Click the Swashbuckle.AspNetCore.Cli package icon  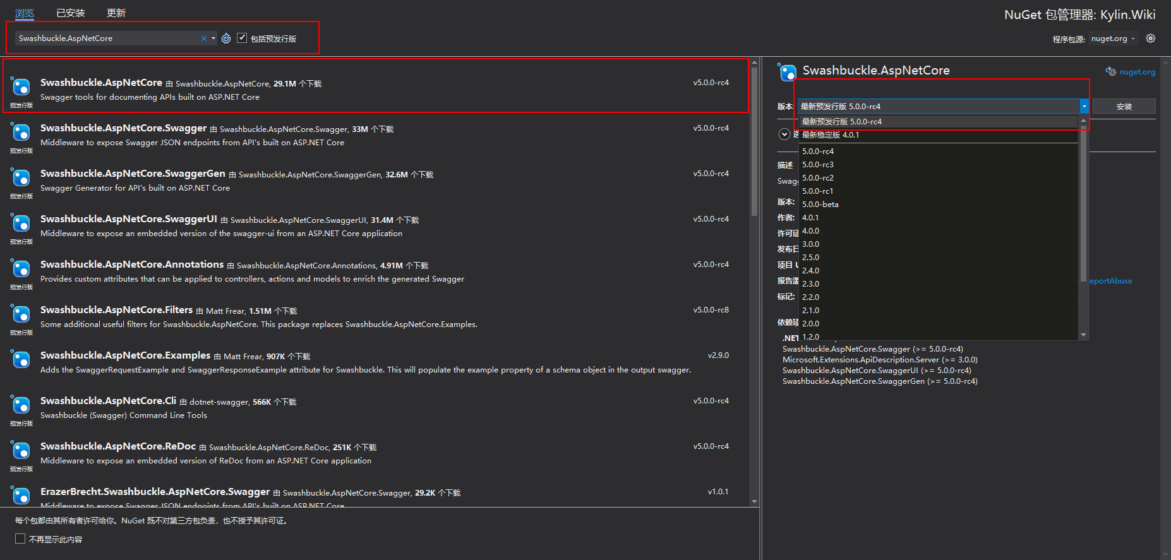click(x=21, y=405)
